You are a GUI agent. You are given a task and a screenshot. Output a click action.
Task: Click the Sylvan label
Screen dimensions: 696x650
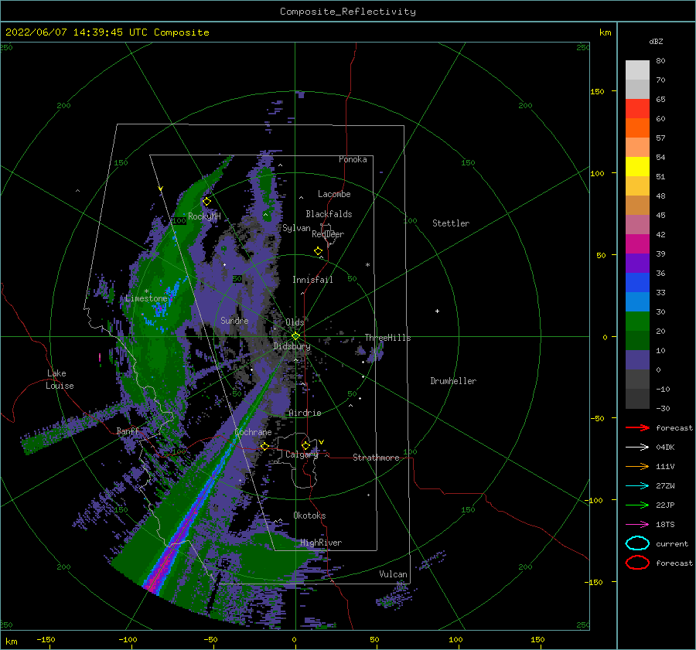pyautogui.click(x=296, y=228)
